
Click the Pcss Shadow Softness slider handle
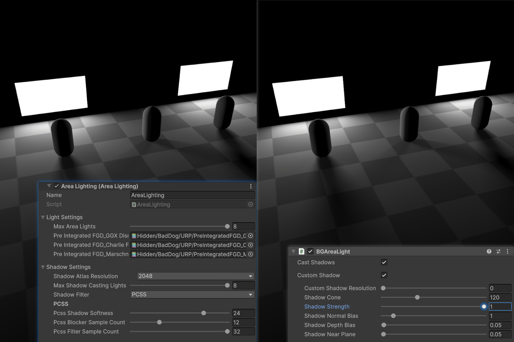(203, 313)
